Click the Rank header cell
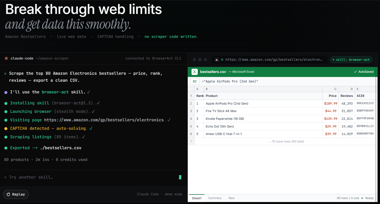Viewport: 380px width, 204px height. [199, 96]
